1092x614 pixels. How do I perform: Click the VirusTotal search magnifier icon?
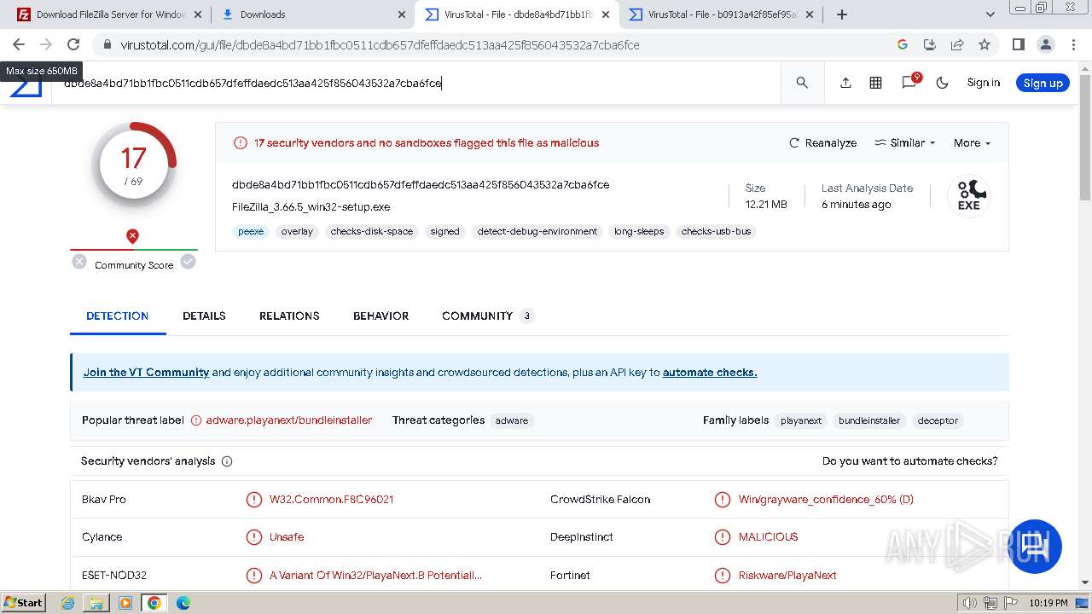tap(802, 83)
